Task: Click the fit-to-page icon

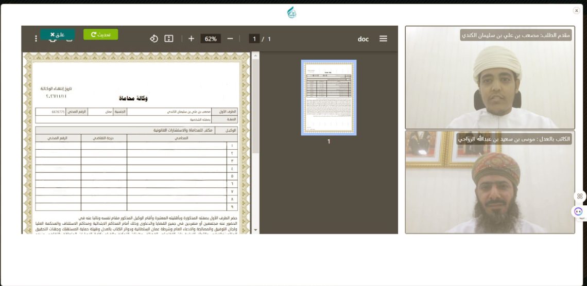Action: tap(169, 39)
